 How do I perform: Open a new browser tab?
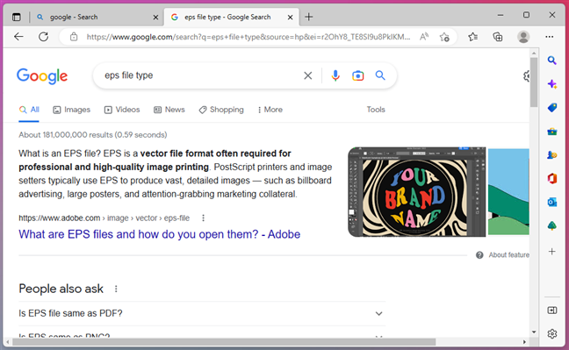309,17
